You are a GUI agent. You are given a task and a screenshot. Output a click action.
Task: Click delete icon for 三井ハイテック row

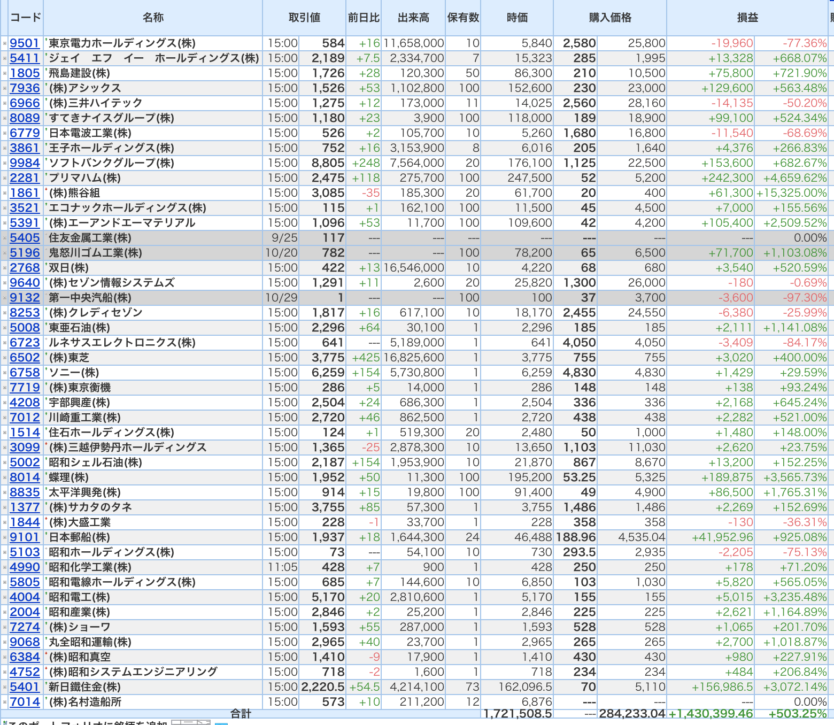(x=5, y=103)
